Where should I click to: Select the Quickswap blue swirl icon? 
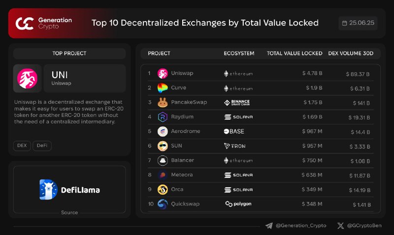pyautogui.click(x=163, y=204)
